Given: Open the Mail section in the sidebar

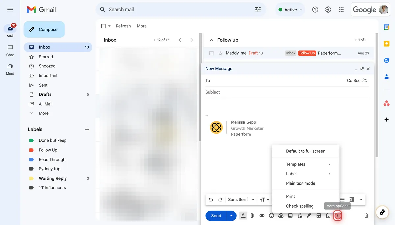Looking at the screenshot, I should (10, 31).
